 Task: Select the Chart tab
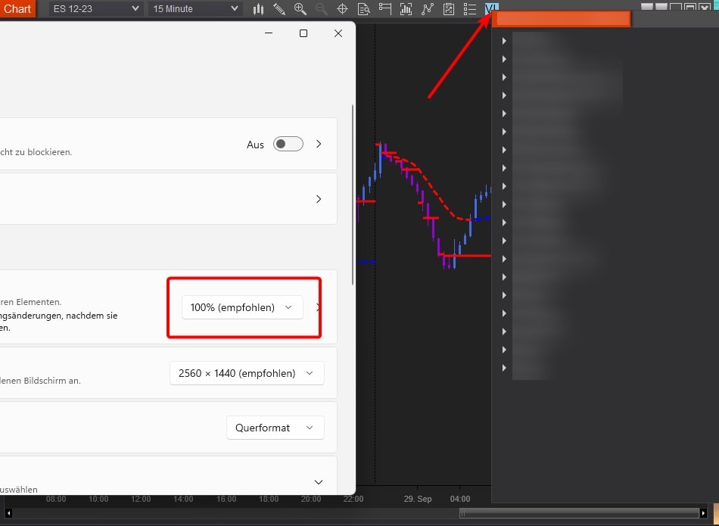pyautogui.click(x=17, y=9)
